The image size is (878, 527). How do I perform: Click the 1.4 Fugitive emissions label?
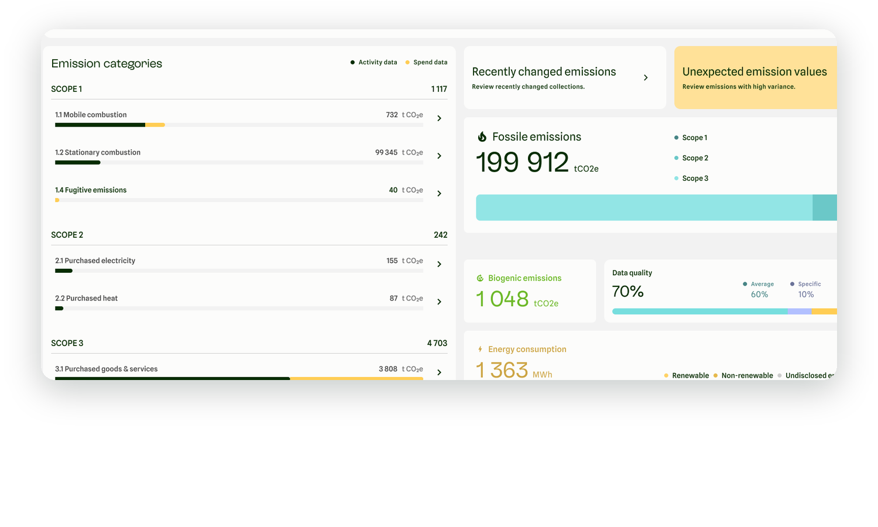91,190
